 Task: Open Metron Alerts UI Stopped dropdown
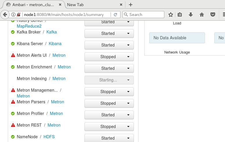[109, 57]
